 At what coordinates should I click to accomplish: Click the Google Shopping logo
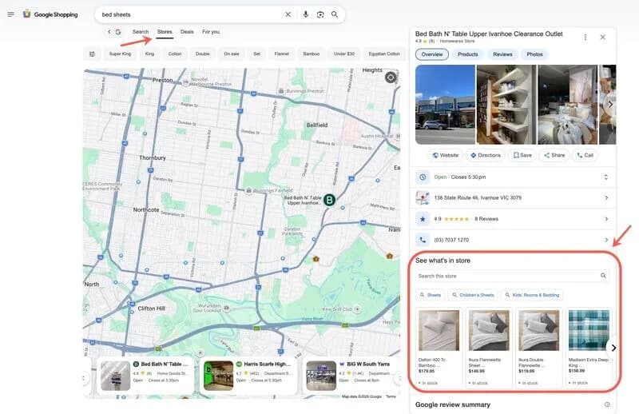(50, 14)
